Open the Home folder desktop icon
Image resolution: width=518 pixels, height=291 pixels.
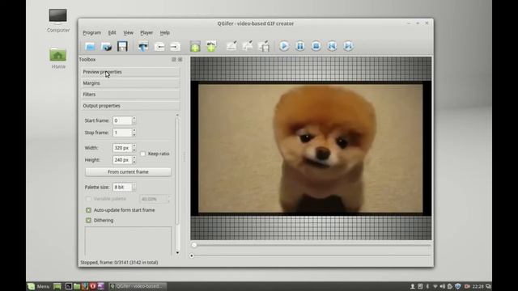pos(58,58)
